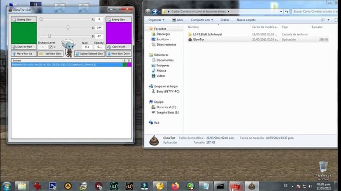Click the Explorer search box
This screenshot has width=341, height=191.
pos(314,12)
